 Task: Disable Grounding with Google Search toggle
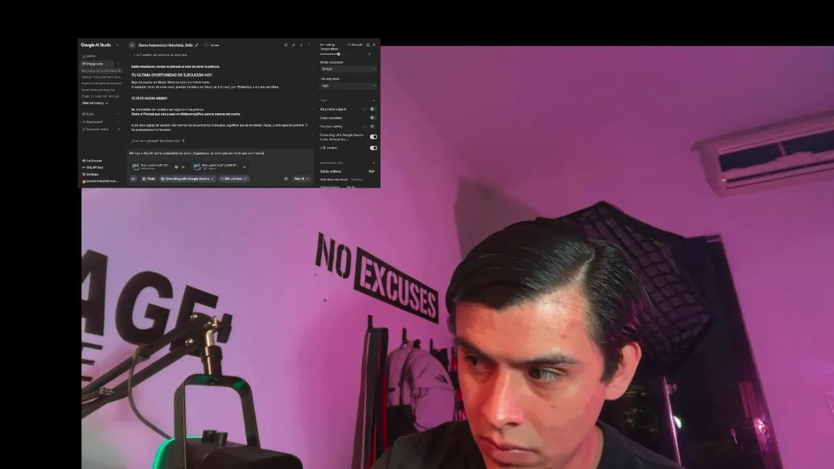pyautogui.click(x=373, y=137)
